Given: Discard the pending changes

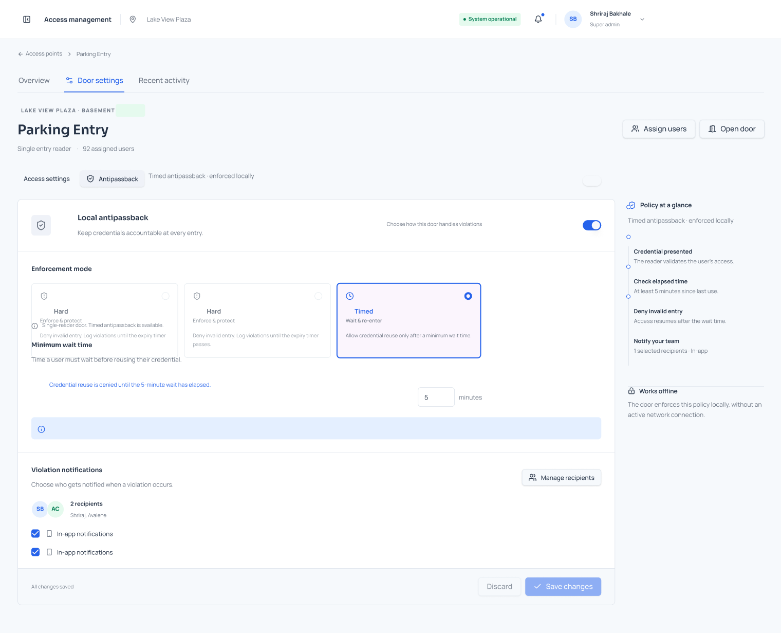Looking at the screenshot, I should coord(499,587).
